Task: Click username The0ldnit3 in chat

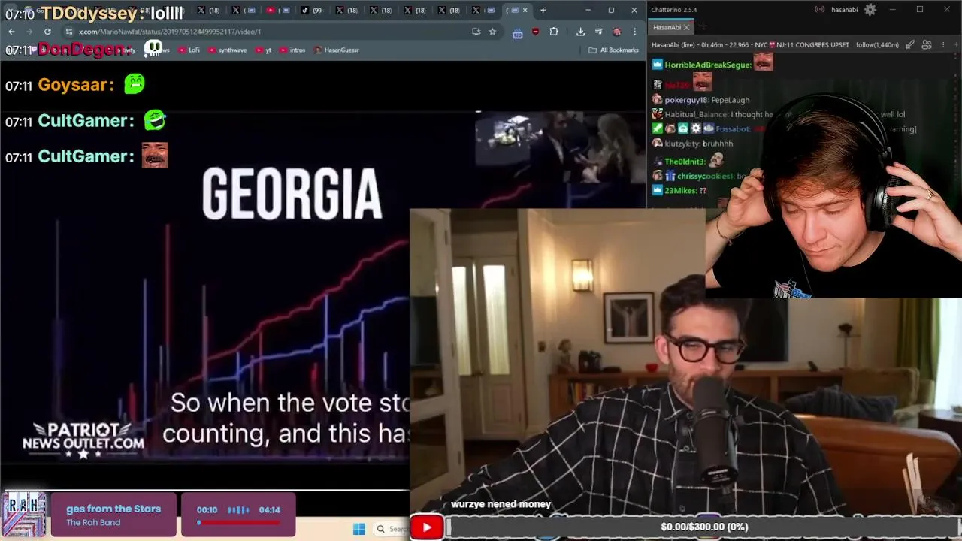Action: pyautogui.click(x=685, y=162)
